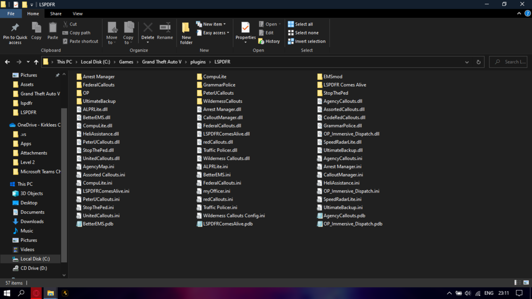
Task: Go forward with the Forward arrow
Action: 19,62
